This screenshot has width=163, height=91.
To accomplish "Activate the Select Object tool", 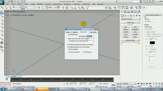I will pyautogui.click(x=23, y=8).
